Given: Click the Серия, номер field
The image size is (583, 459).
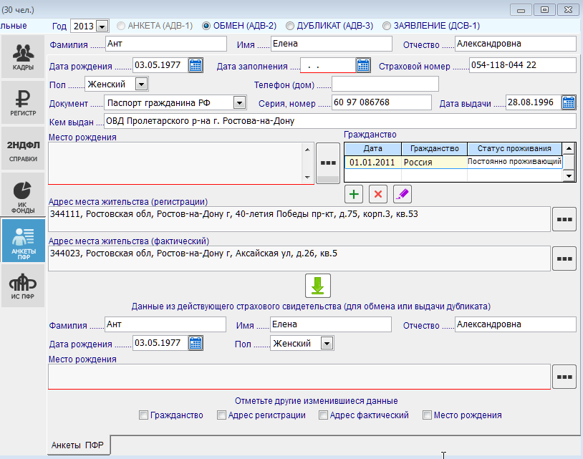Looking at the screenshot, I should [382, 102].
